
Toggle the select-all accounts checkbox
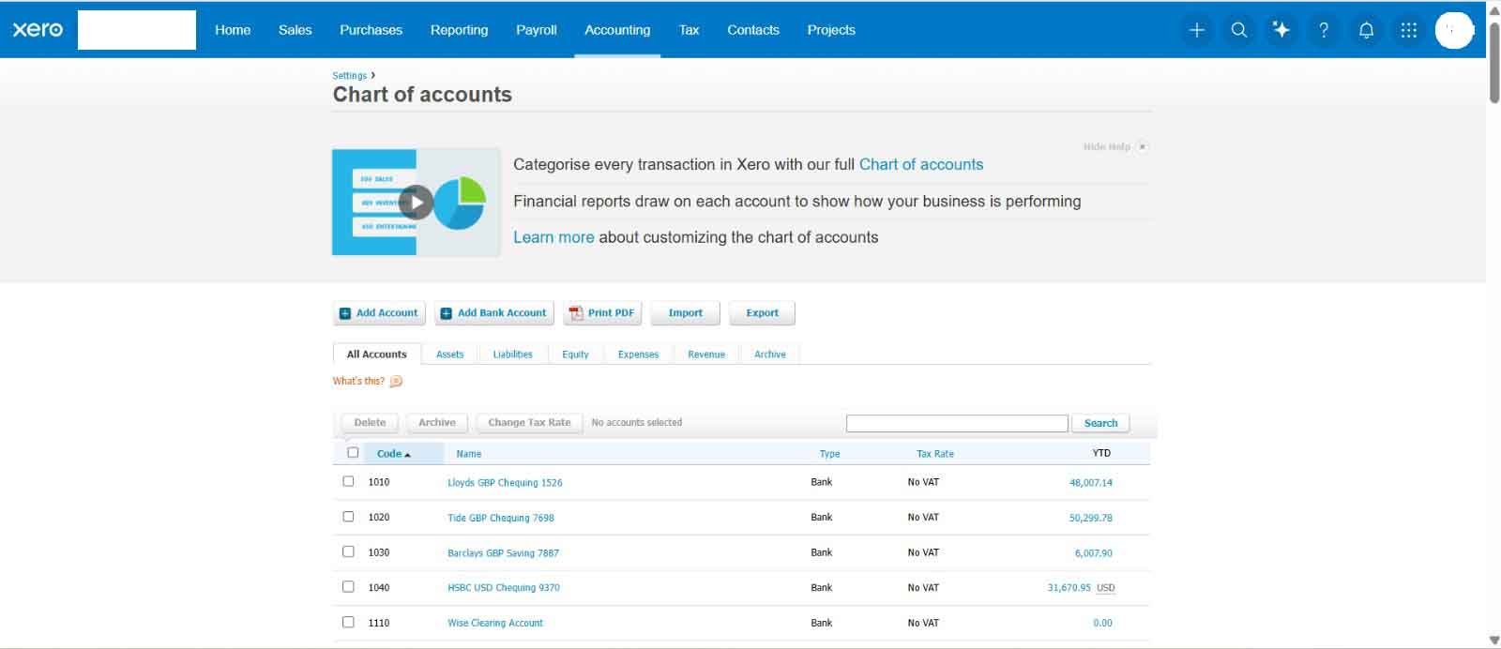(353, 452)
